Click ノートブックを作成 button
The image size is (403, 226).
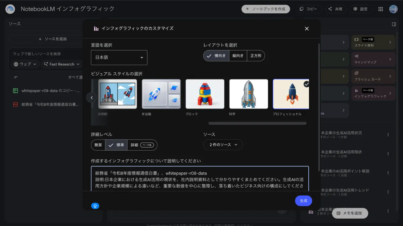tap(266, 9)
